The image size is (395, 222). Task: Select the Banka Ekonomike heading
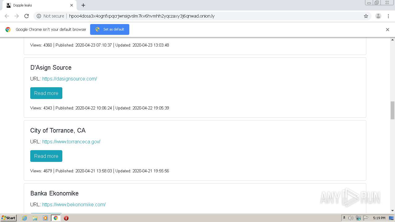[x=54, y=193]
